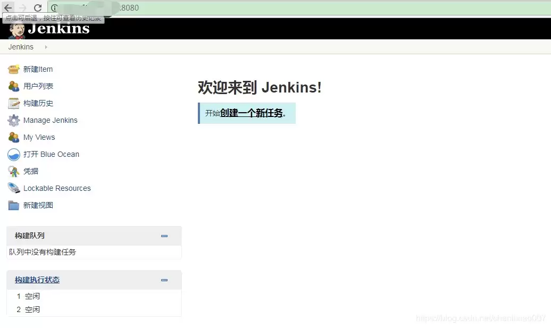
Task: Open 新建视图 link
Action: (x=38, y=205)
